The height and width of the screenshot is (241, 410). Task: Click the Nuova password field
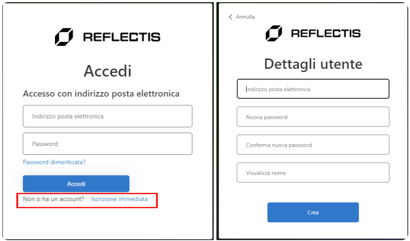[313, 117]
